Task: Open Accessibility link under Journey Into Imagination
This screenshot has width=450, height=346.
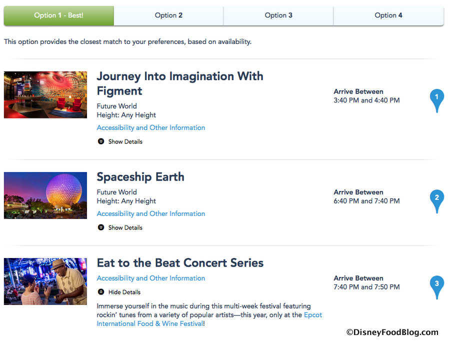Action: point(151,127)
